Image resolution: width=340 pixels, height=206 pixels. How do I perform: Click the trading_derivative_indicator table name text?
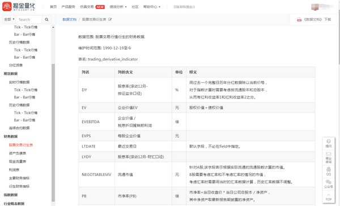[113, 59]
